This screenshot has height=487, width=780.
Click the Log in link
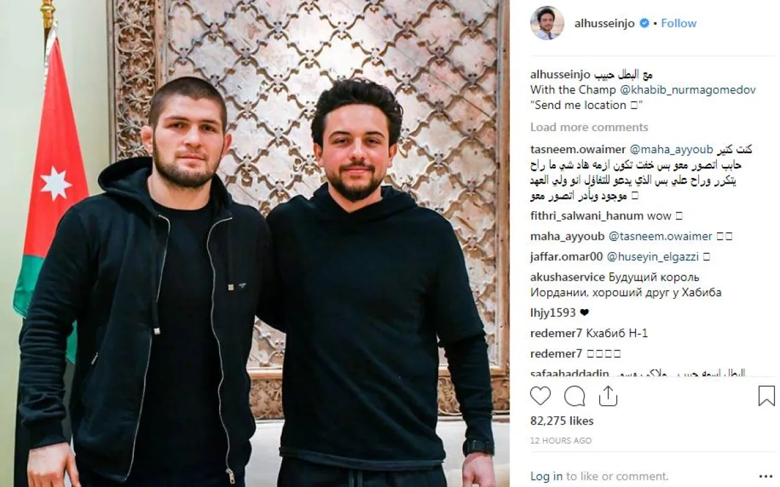(546, 477)
